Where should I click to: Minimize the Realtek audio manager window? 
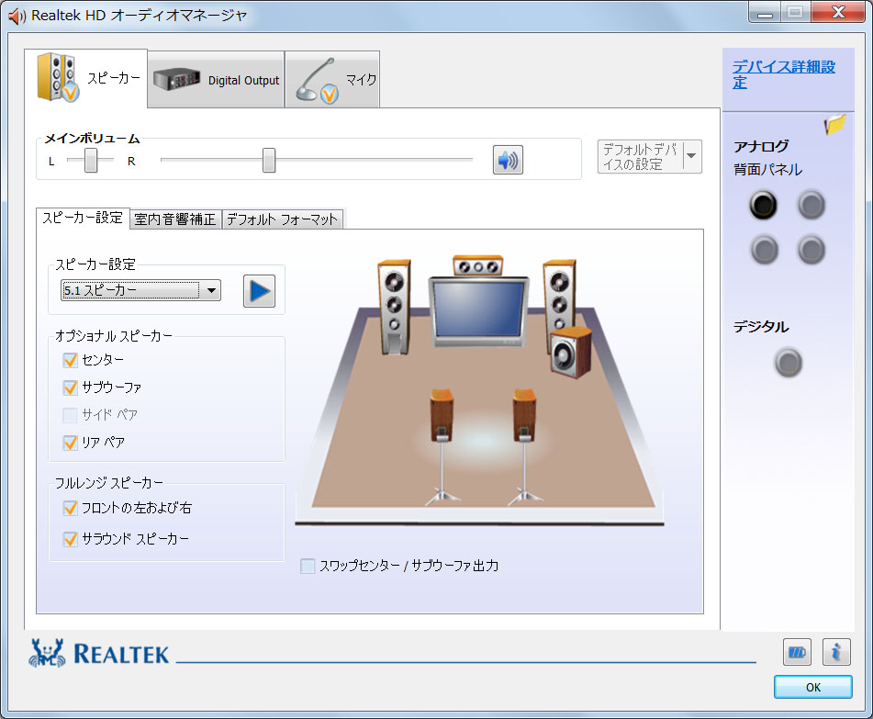765,12
